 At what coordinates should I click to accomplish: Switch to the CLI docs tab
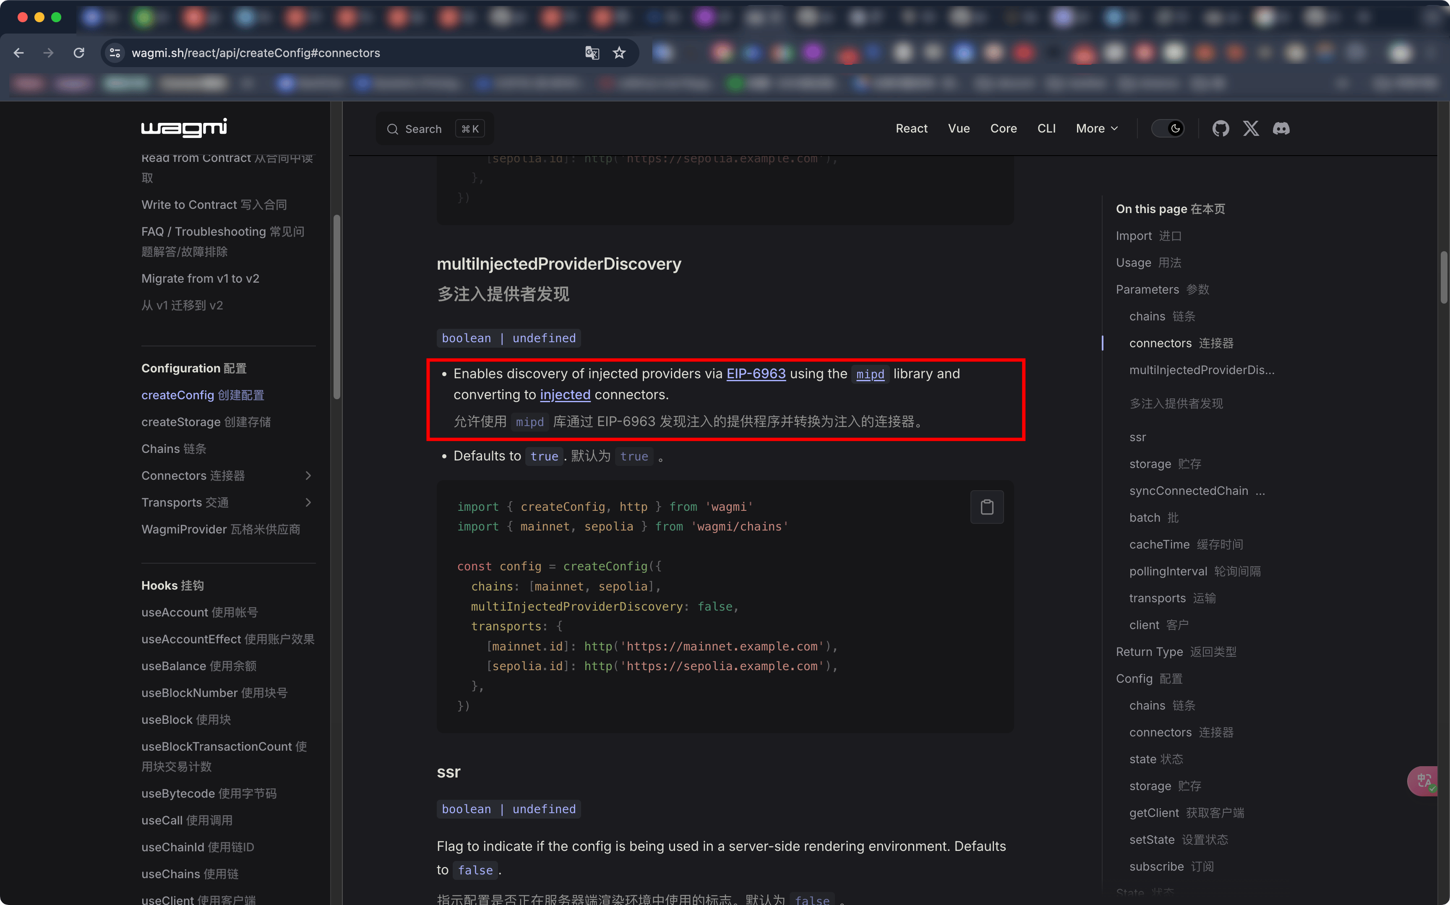click(1046, 128)
